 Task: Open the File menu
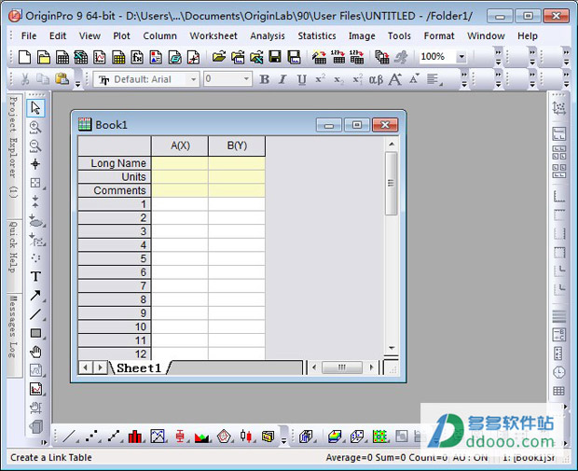coord(29,35)
